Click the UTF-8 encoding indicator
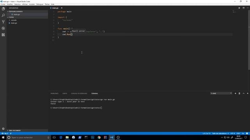 (233, 133)
